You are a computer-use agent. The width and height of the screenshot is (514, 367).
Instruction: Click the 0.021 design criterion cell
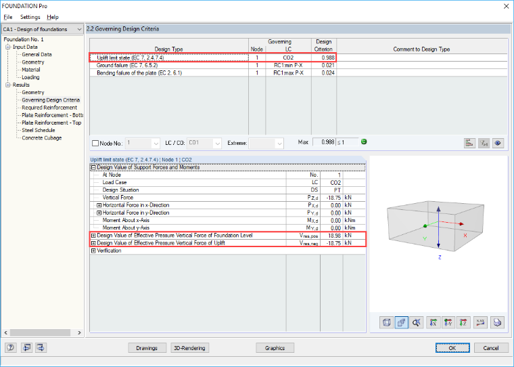(324, 65)
